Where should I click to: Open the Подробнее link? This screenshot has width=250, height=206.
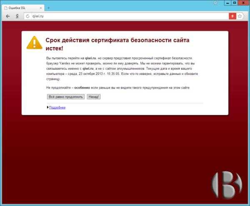tap(57, 107)
